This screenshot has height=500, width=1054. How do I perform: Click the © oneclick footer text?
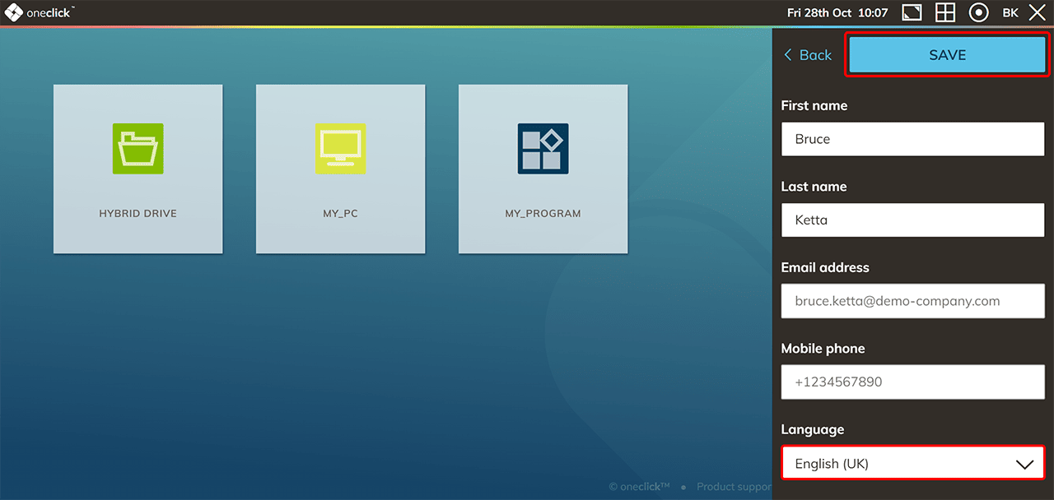point(639,487)
